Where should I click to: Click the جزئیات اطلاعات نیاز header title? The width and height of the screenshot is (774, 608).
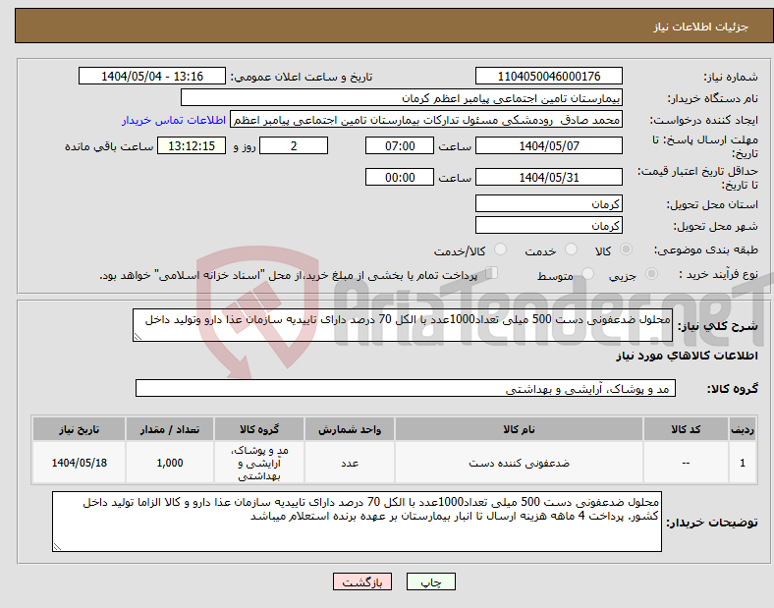(701, 27)
